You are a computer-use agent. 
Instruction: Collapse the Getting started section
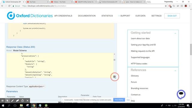coord(175,33)
